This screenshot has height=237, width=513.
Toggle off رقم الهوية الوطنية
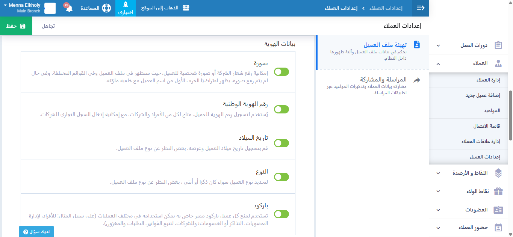click(281, 109)
